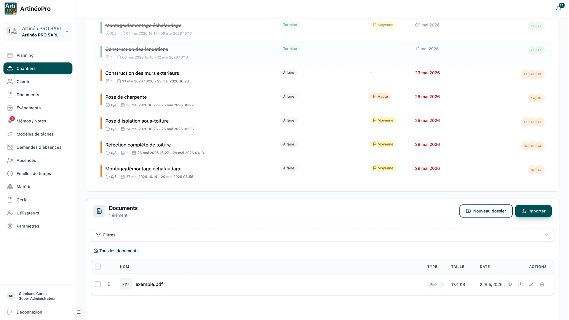569x320 pixels.
Task: Open the exemple.pdf file
Action: [149, 284]
